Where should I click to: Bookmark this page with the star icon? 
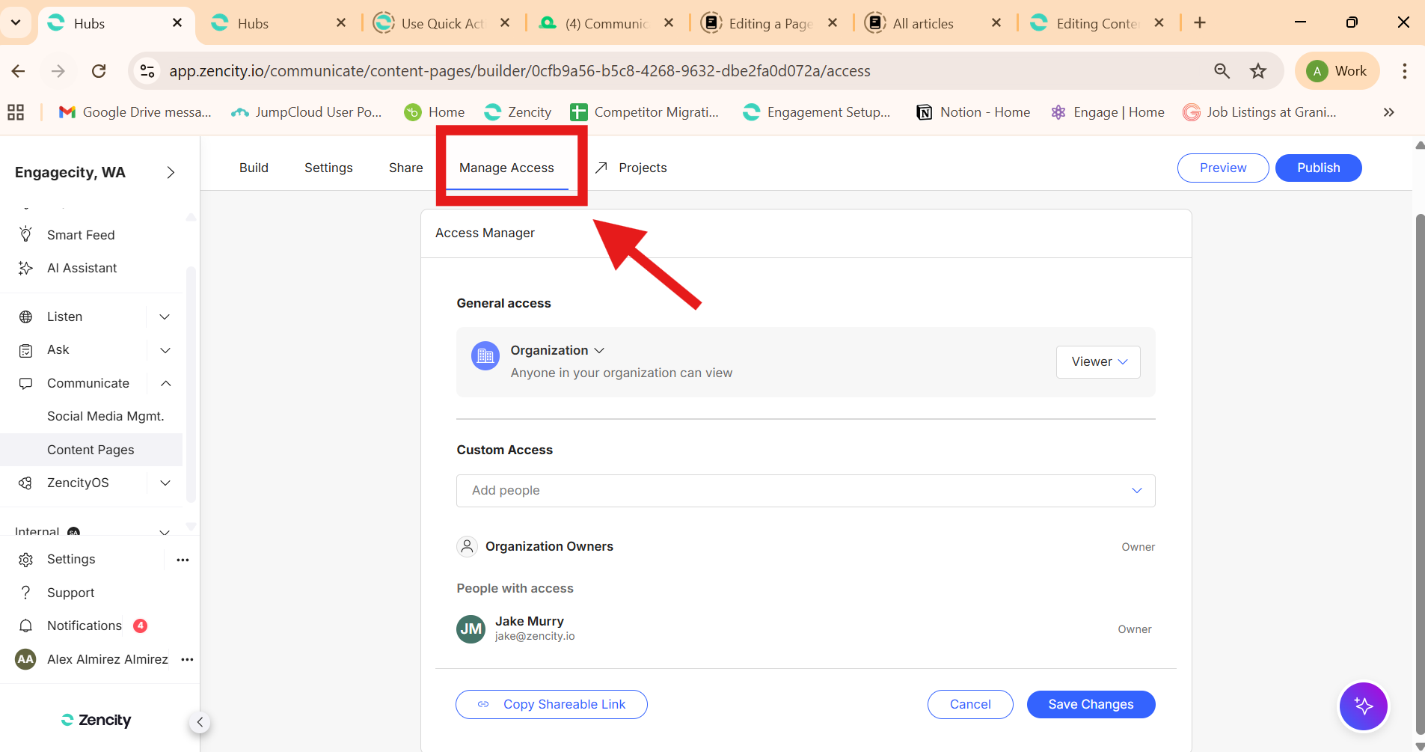1258,71
